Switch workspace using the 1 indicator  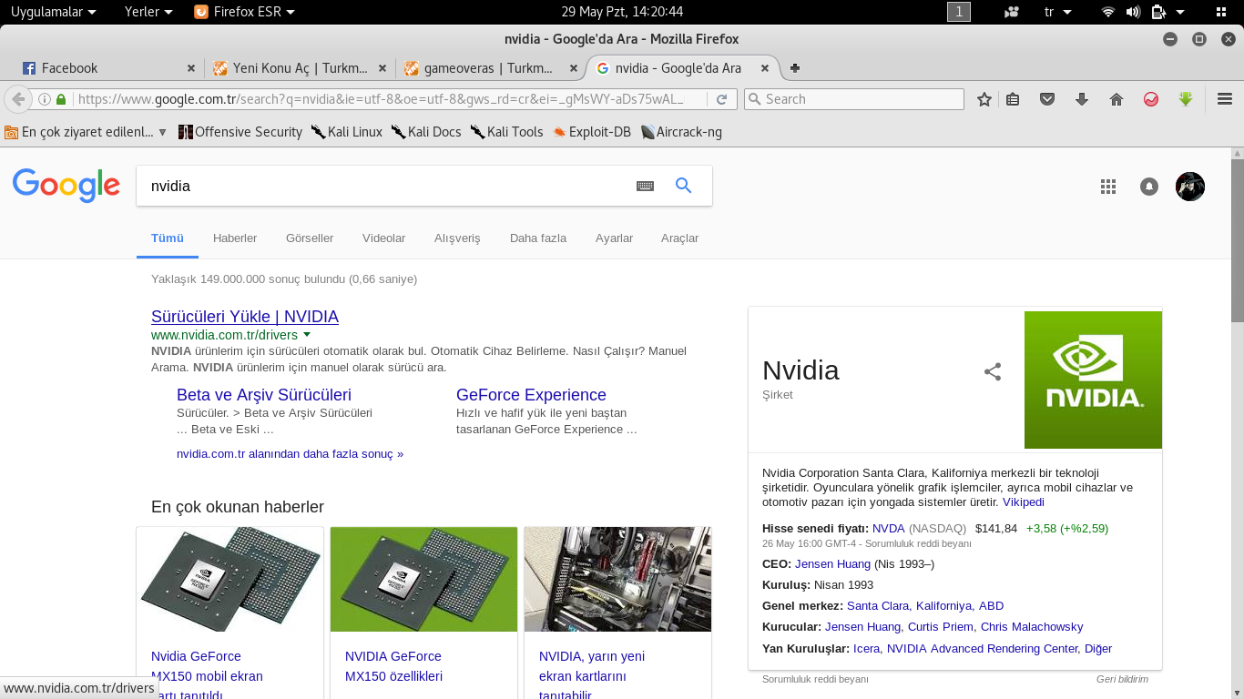959,12
